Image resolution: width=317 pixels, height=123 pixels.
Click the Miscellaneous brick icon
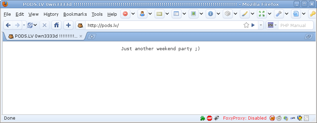click(228, 14)
